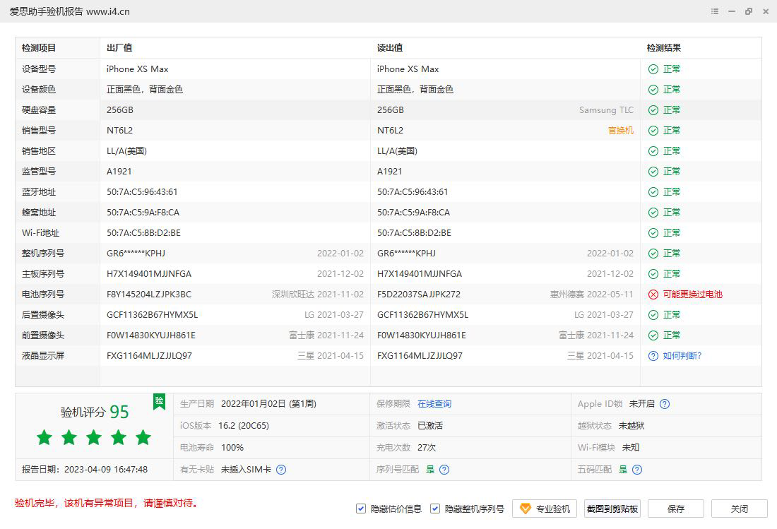Click the Wi-Fi模块 未知 value
Screen dimensions: 777x529
tap(631, 448)
